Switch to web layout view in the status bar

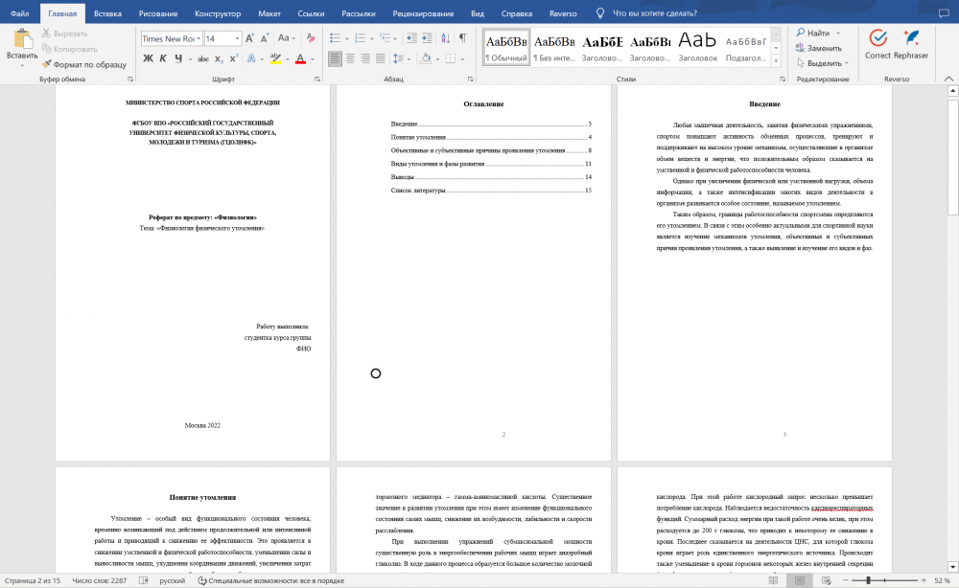tap(827, 580)
